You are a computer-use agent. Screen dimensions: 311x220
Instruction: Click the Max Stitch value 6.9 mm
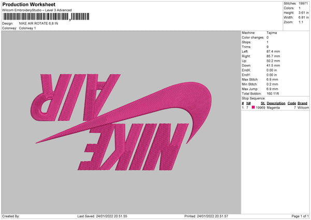click(x=272, y=79)
